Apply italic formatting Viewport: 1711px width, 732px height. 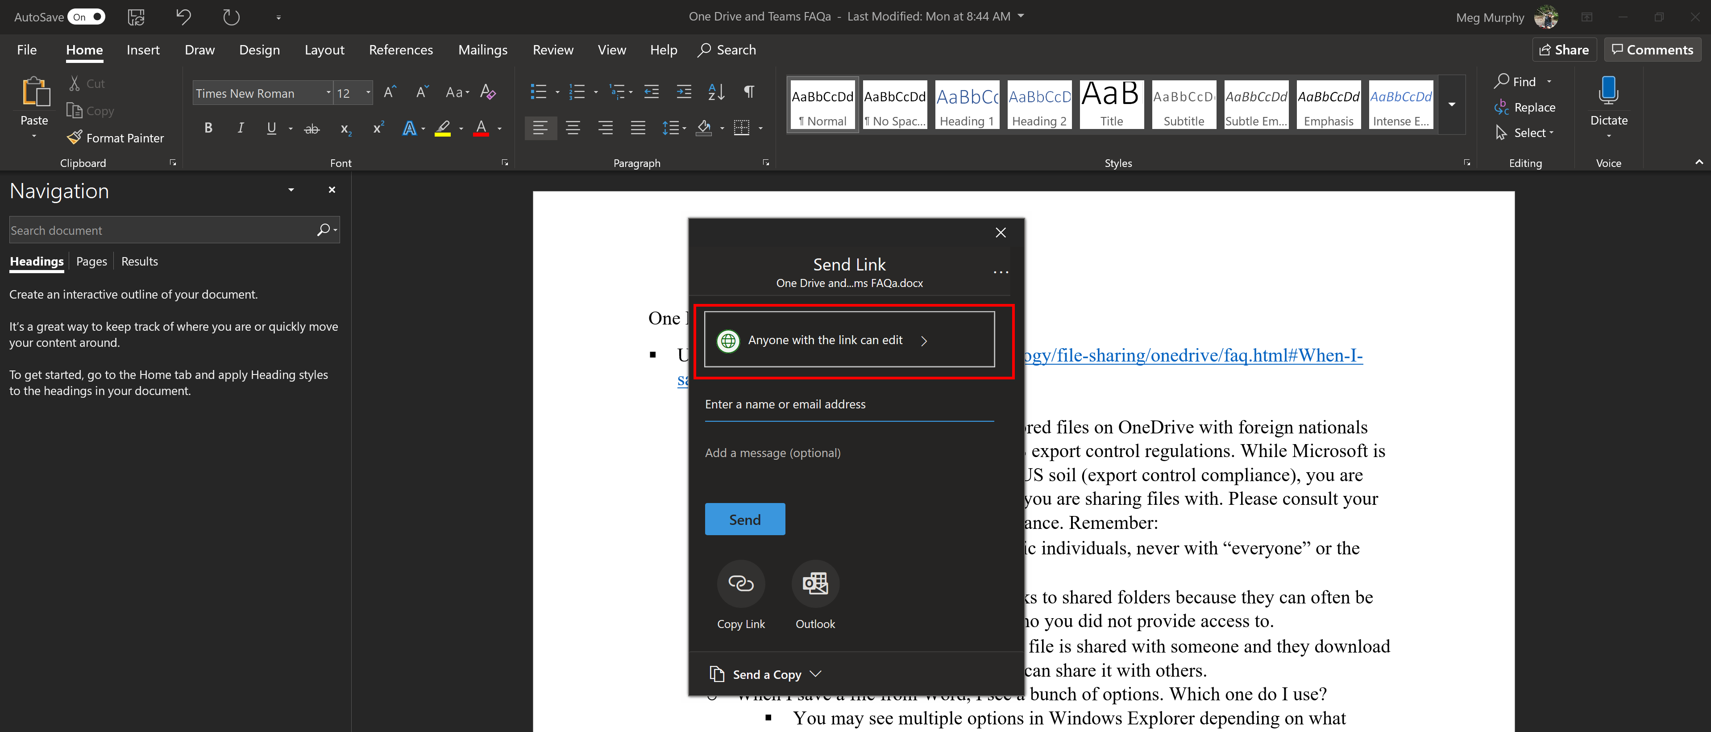click(x=241, y=128)
